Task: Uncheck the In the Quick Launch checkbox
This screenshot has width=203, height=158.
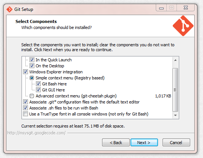Action: [32, 60]
